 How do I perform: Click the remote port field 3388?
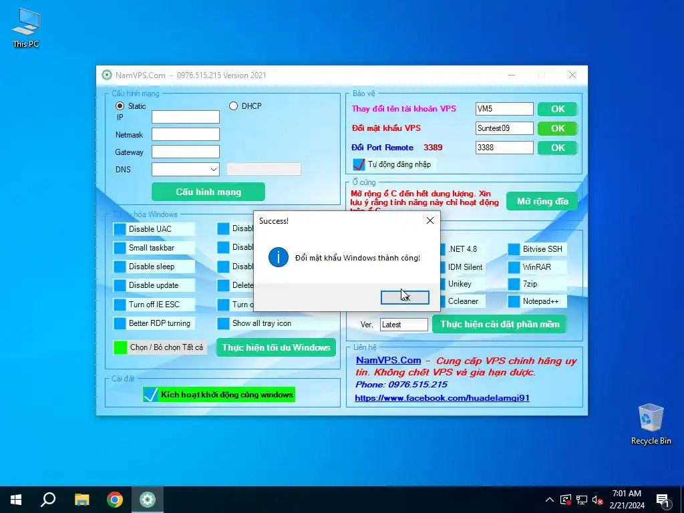click(x=504, y=148)
